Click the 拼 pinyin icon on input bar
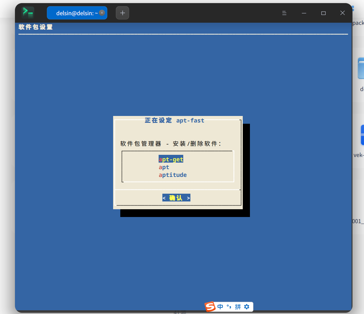 238,307
